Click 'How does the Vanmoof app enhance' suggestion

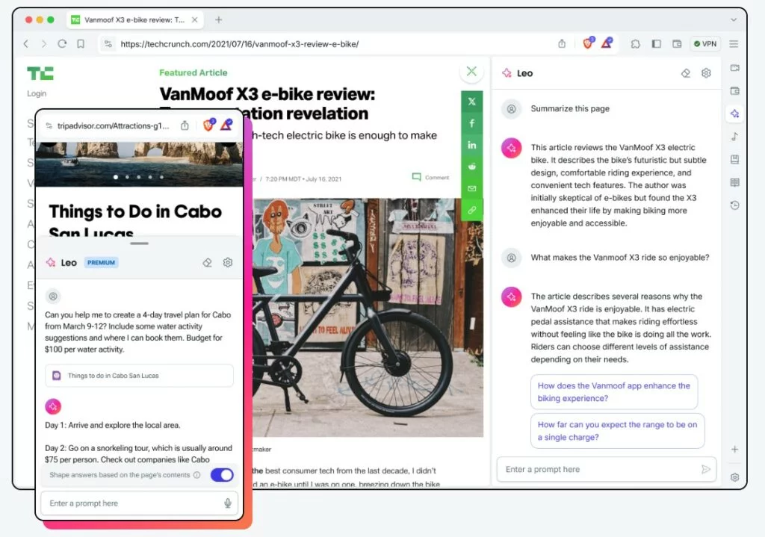(x=613, y=392)
